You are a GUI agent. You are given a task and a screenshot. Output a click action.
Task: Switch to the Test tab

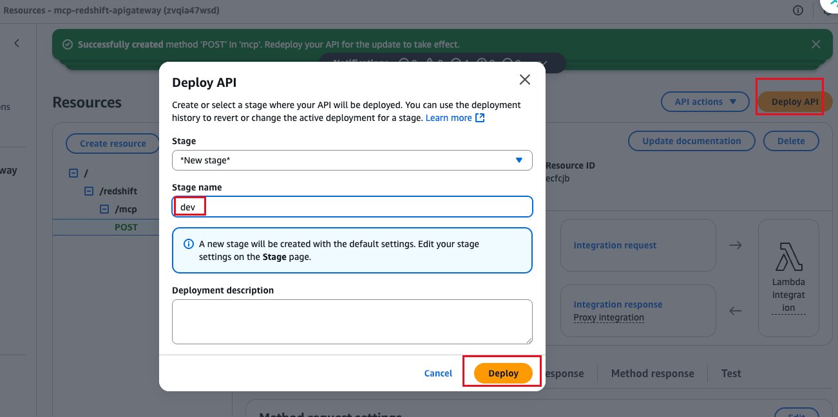tap(731, 373)
